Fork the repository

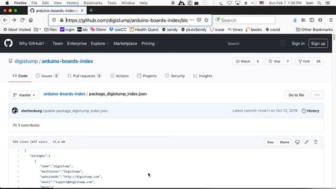click(304, 61)
